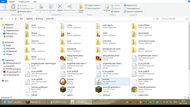Select minecraft-goldmods.ru Chrome shortcut
The width and height of the screenshot is (190, 107).
143,89
